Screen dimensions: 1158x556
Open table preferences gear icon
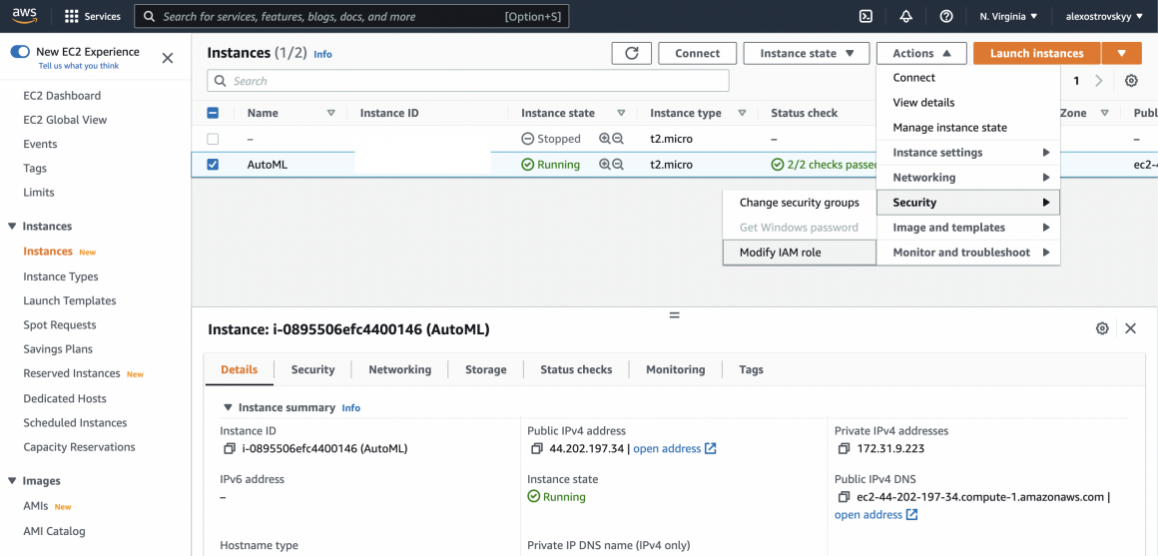coord(1131,81)
